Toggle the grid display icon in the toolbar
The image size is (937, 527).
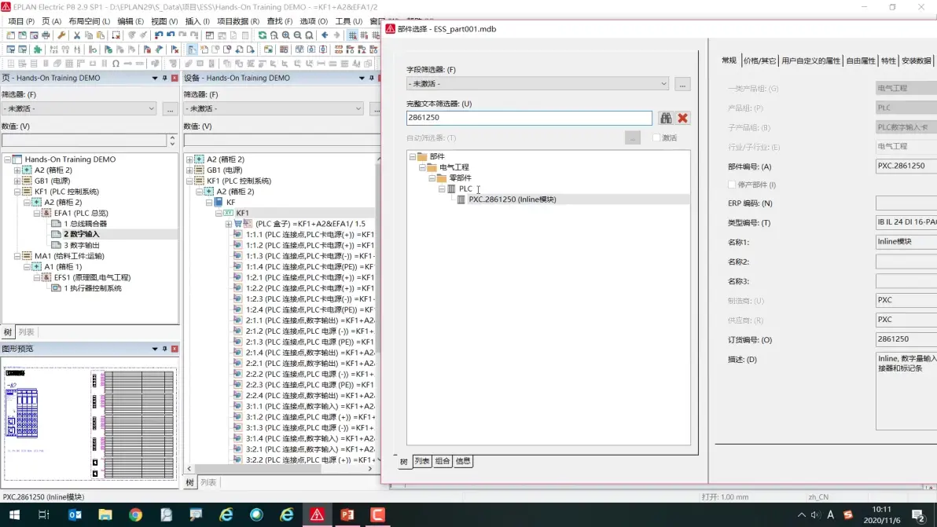point(353,35)
